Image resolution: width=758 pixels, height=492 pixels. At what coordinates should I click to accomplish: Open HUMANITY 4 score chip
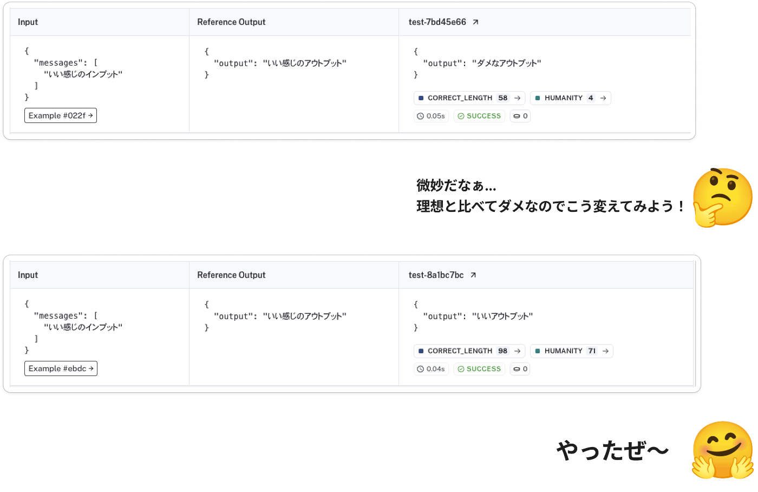coord(571,98)
